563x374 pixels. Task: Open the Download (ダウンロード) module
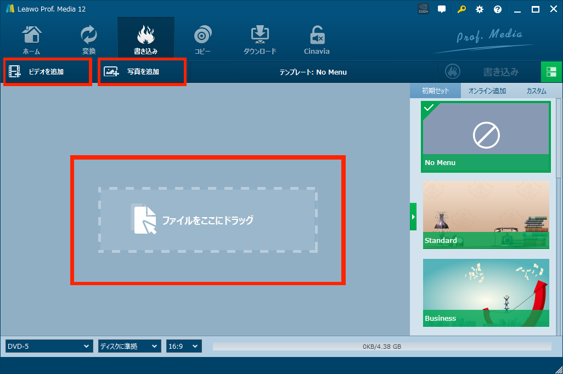tap(260, 39)
